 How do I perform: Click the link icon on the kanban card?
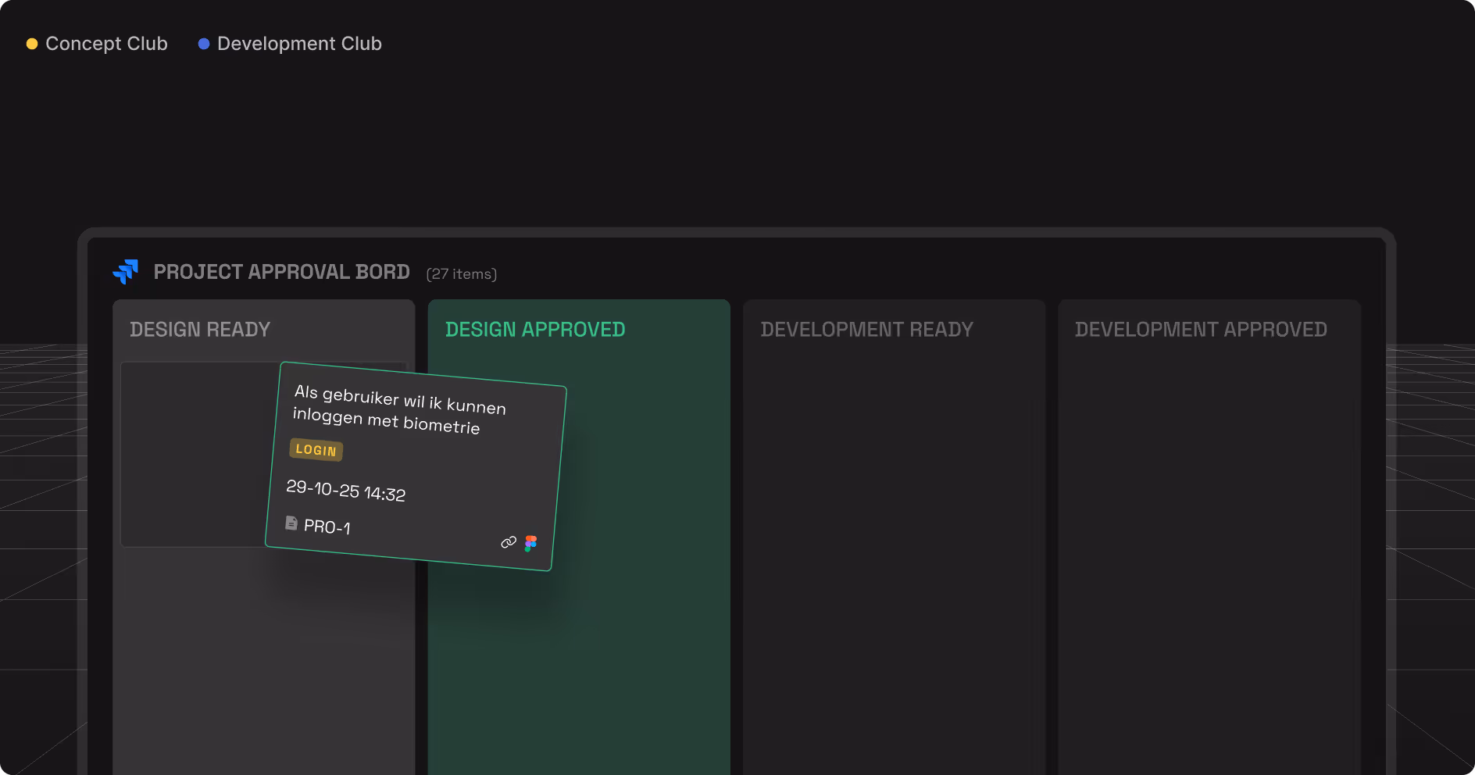point(509,541)
